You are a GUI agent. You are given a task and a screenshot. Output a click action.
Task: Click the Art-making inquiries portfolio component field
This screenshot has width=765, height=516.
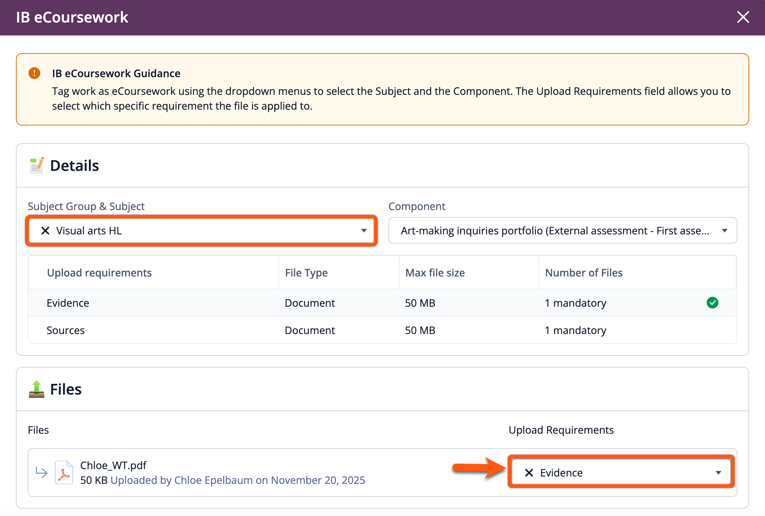click(x=554, y=231)
